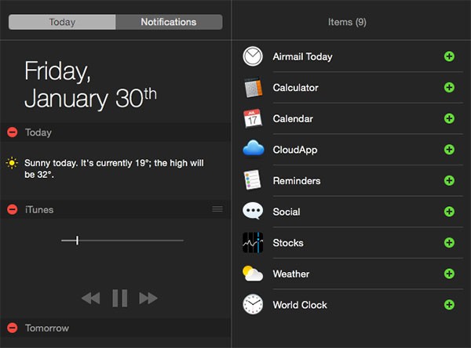Click the iTunes playback progress slider

pos(122,241)
